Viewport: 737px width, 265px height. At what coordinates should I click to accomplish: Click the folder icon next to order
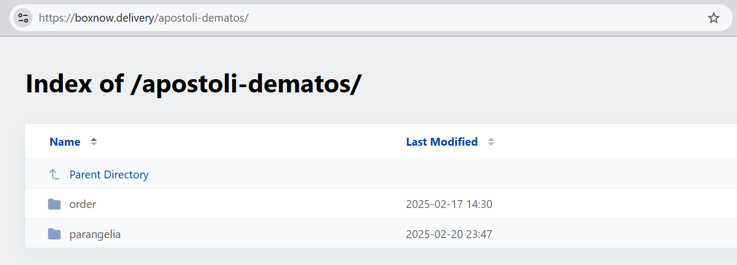(54, 204)
